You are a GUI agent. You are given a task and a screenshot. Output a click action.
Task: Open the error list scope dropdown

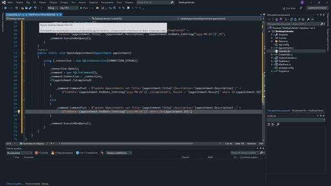tap(20, 153)
